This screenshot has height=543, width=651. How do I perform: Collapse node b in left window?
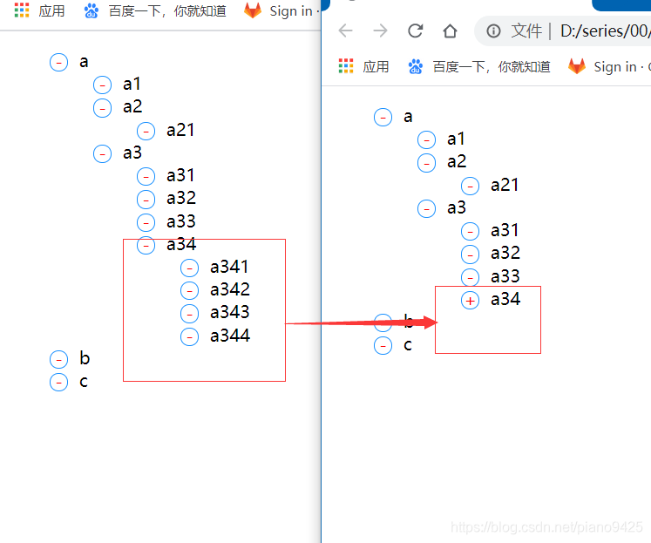point(58,359)
